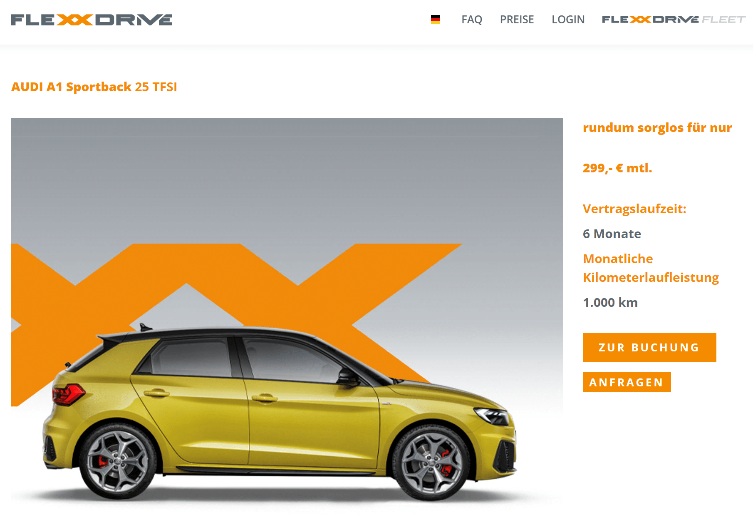Select the 'Monatliche Kilometerlaufleistung' label

(x=651, y=268)
